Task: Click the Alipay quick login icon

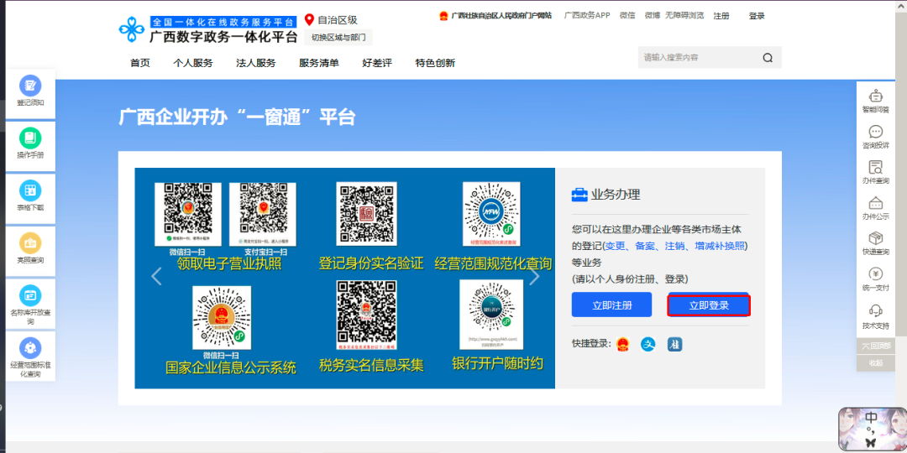Action: tap(647, 344)
